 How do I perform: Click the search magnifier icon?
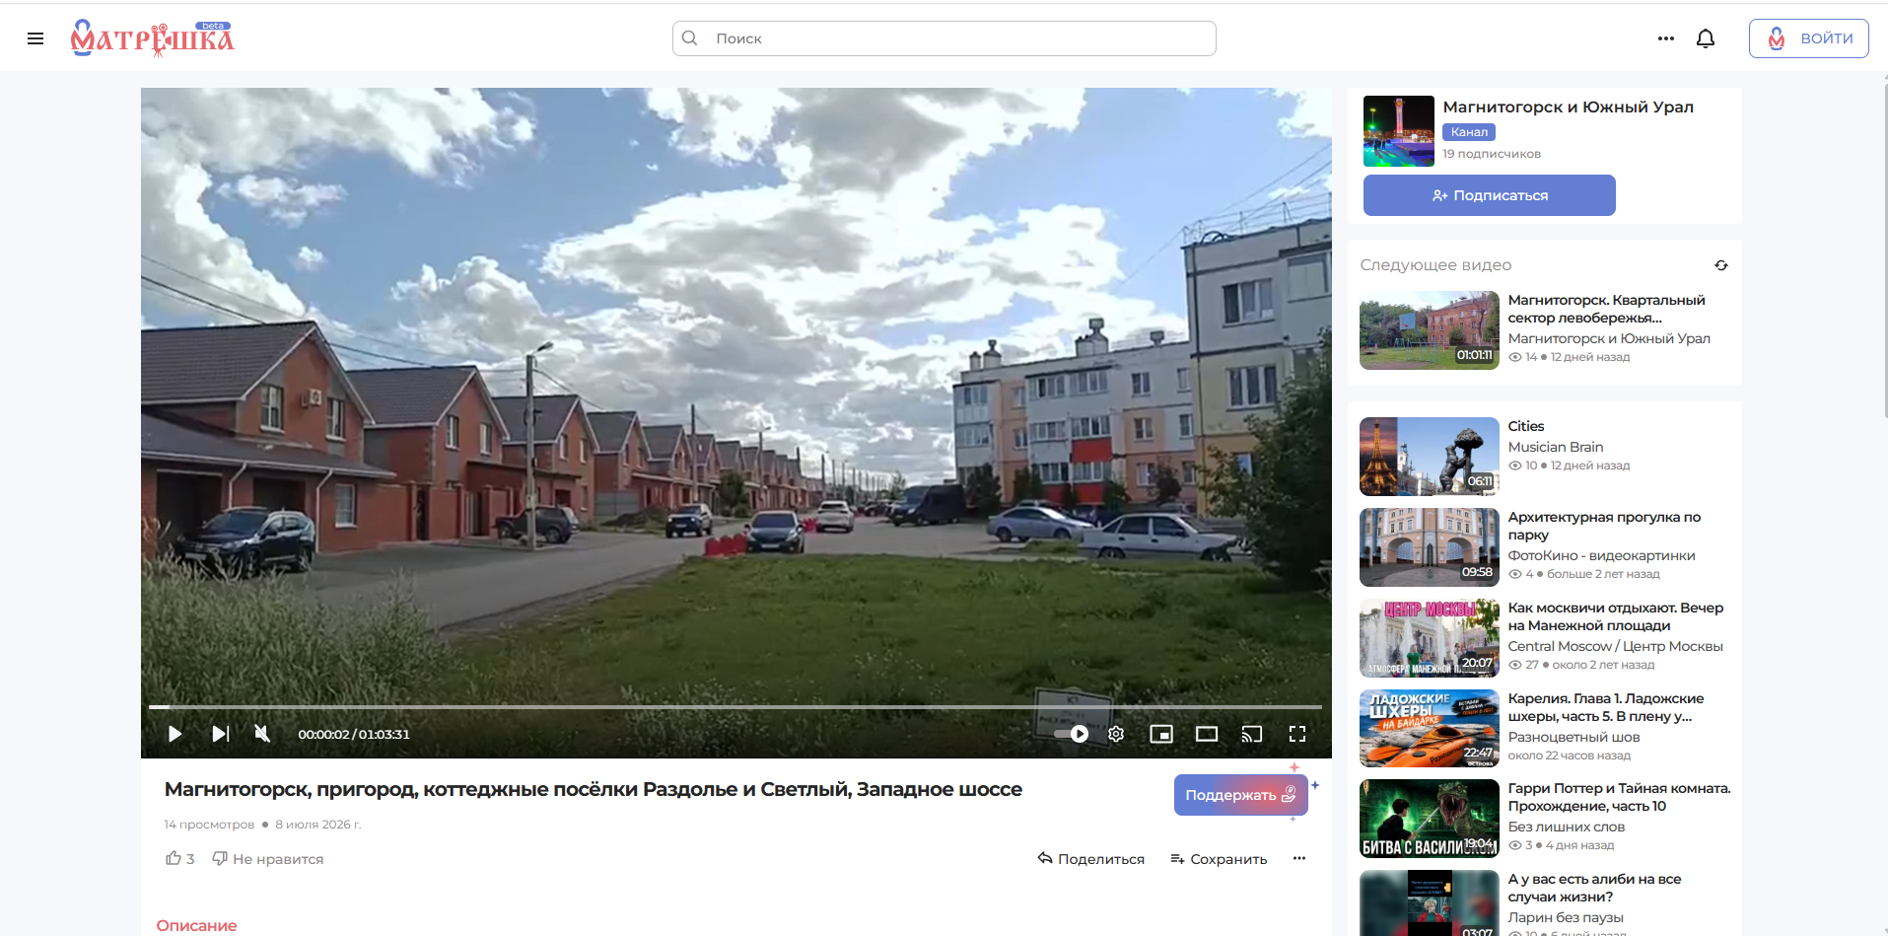click(x=690, y=38)
